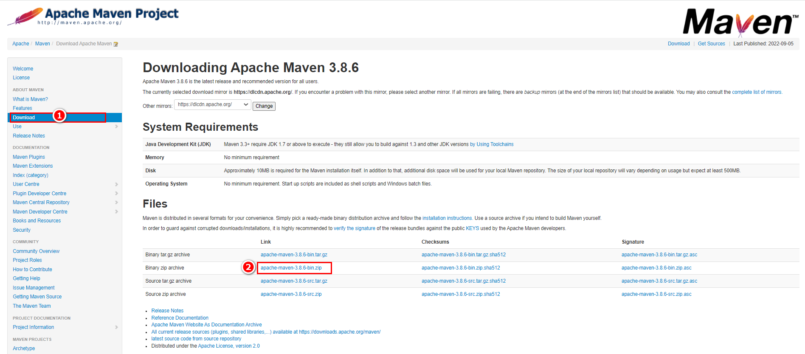This screenshot has height=354, width=805.
Task: Click the System Requirements heading
Action: (200, 127)
